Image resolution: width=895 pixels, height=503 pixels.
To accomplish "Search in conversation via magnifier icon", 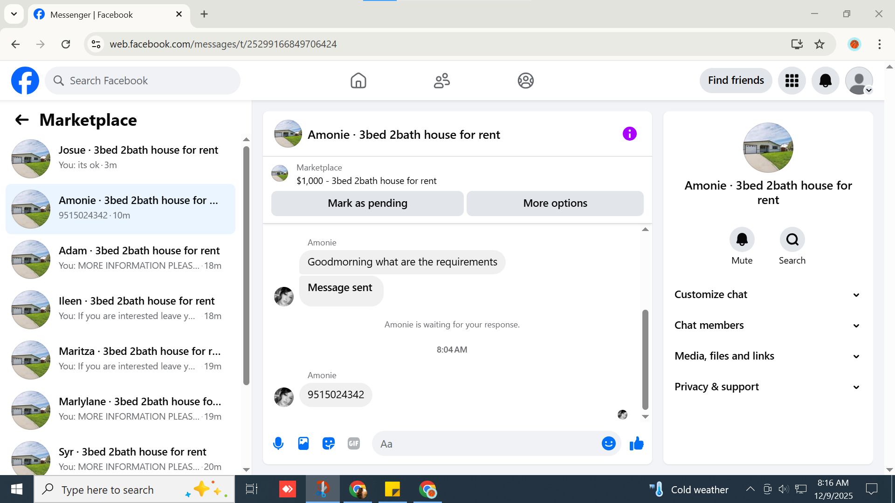I will click(792, 240).
